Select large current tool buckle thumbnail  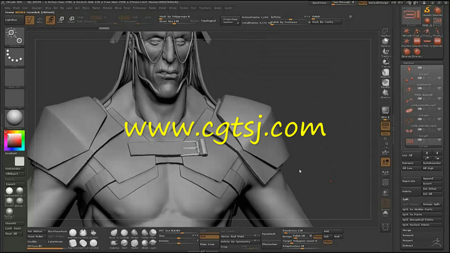click(411, 16)
